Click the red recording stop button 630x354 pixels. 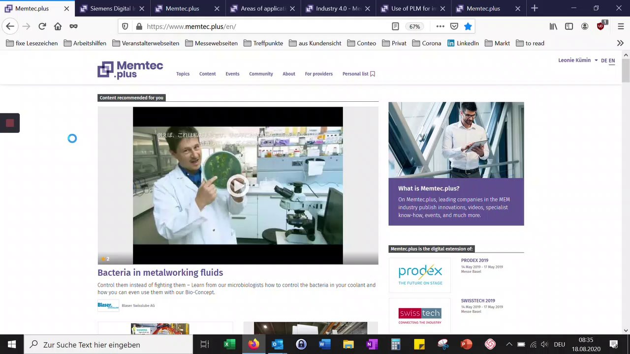click(10, 123)
